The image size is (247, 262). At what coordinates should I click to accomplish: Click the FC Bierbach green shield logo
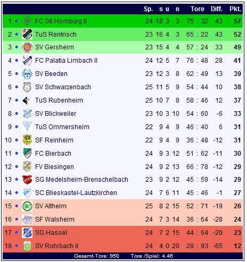27,153
